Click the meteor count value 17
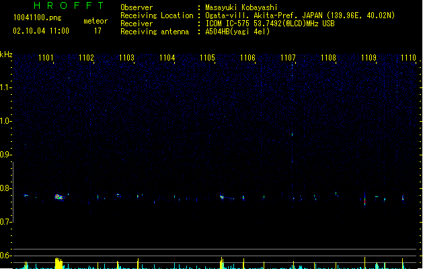Screen dimensions: 423x269 click(98, 31)
